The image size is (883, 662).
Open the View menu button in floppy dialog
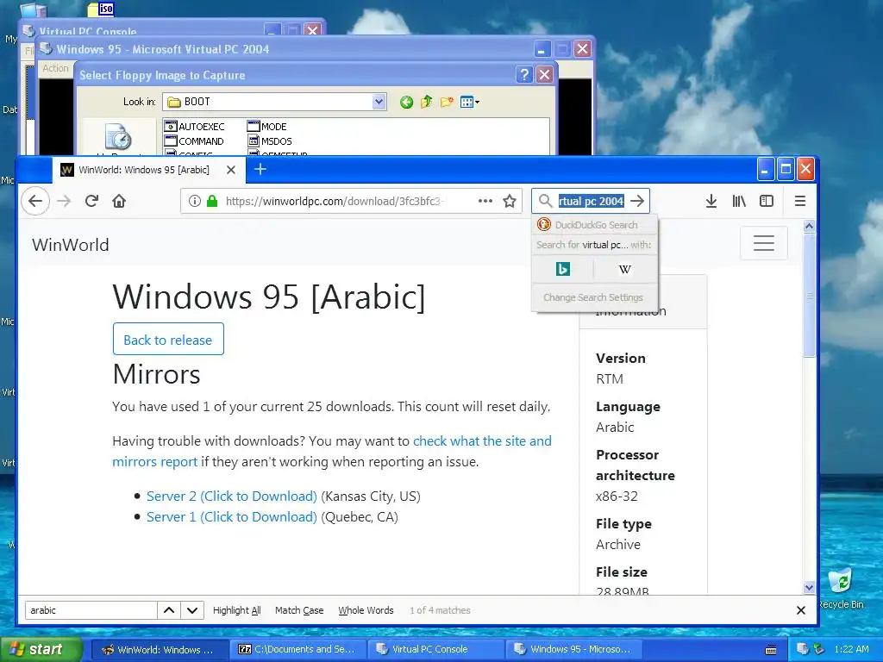pyautogui.click(x=469, y=102)
